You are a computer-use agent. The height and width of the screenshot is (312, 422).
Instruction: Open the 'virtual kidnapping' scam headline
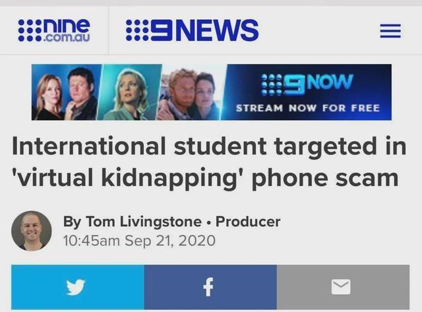(x=209, y=162)
